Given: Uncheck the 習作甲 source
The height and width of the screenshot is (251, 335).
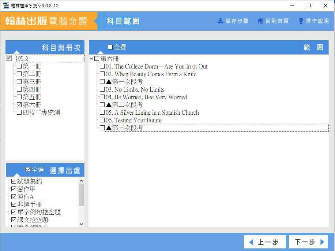Looking at the screenshot, I should click(14, 189).
